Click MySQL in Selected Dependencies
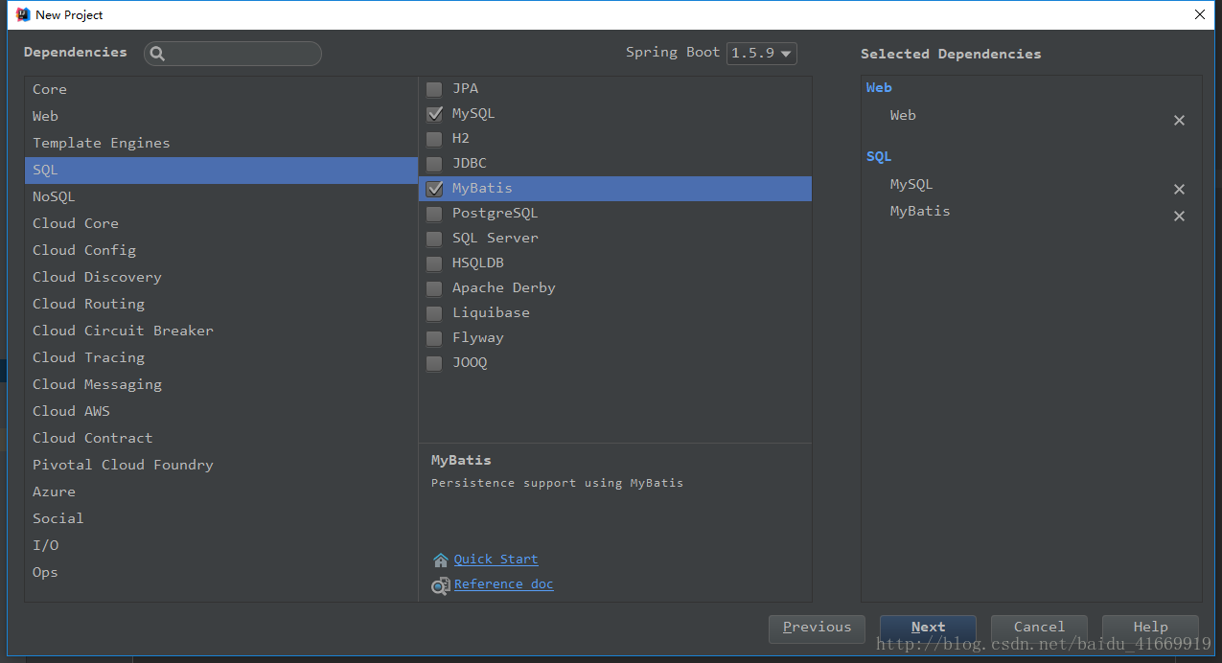 [x=911, y=185]
